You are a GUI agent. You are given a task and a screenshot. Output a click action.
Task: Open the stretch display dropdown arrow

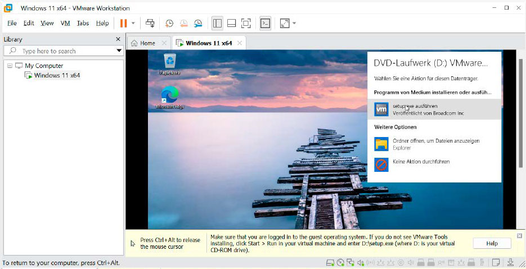(x=294, y=23)
